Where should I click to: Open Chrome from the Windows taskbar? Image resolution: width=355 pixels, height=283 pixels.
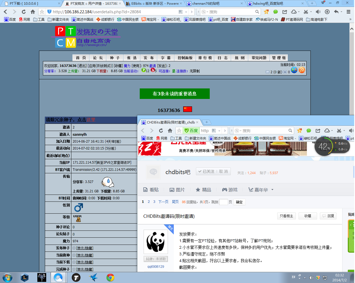pyautogui.click(x=110, y=277)
